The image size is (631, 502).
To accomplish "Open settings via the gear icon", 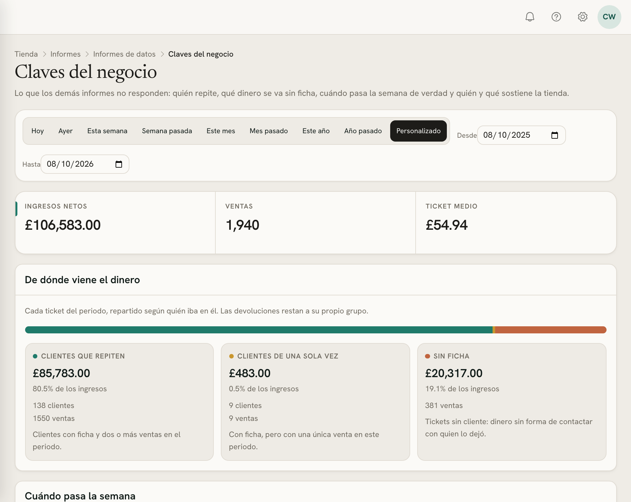I will [582, 17].
